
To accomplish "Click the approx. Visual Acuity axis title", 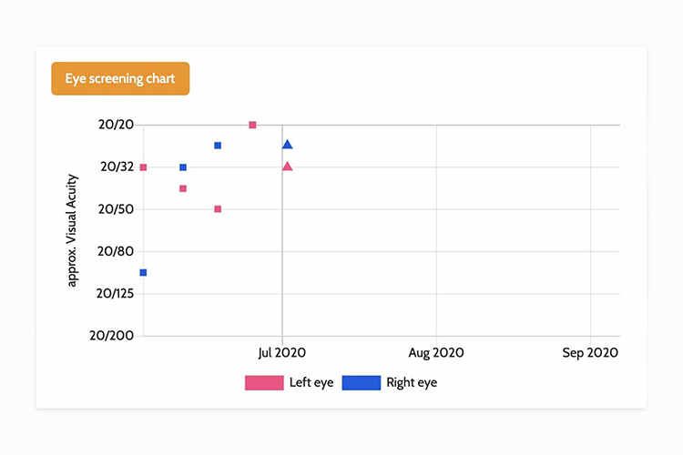I will (73, 231).
